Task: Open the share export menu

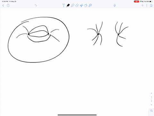Action: coord(8,5)
